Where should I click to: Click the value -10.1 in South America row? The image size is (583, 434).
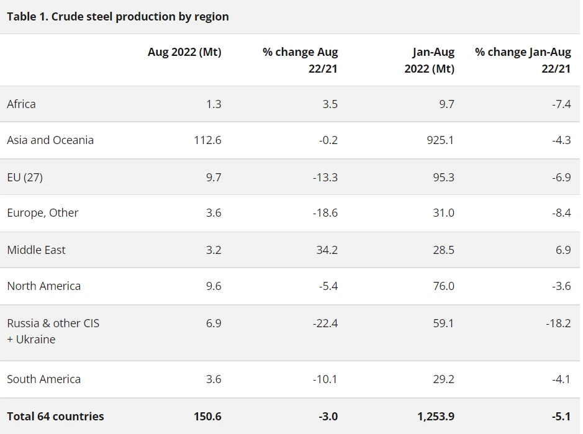point(325,379)
